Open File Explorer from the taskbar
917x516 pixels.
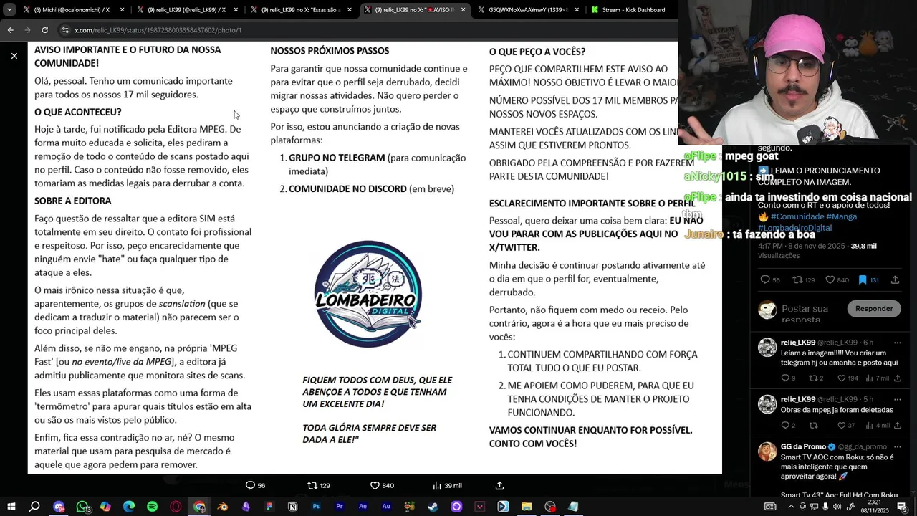(527, 507)
